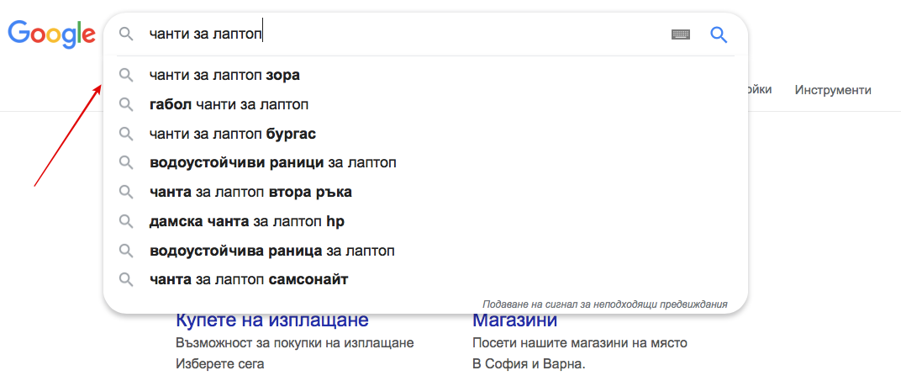This screenshot has width=901, height=381.
Task: Click magnifier icon beside 'чанта за лаптоп самсонайт'
Action: click(x=126, y=280)
